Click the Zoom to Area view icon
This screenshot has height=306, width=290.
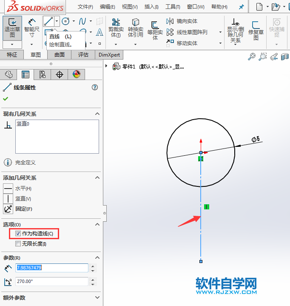(x=262, y=57)
